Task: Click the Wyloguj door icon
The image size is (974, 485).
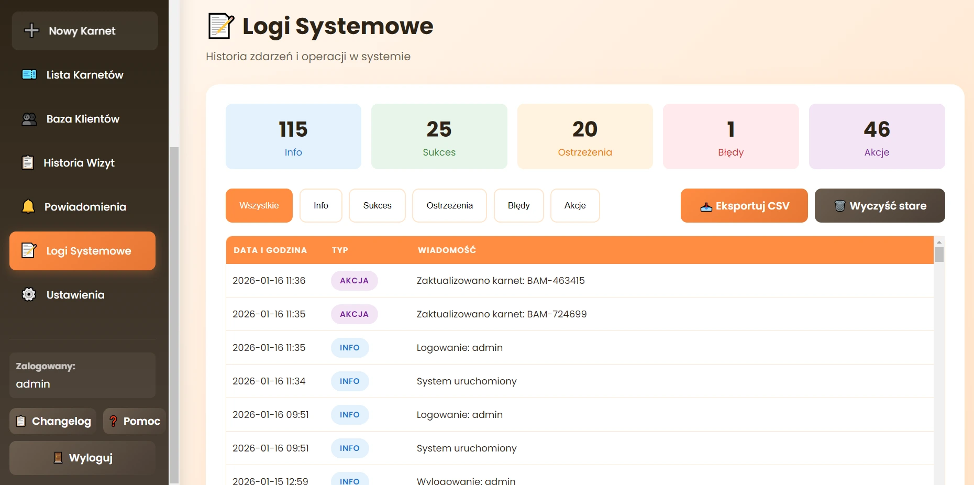Action: [58, 458]
